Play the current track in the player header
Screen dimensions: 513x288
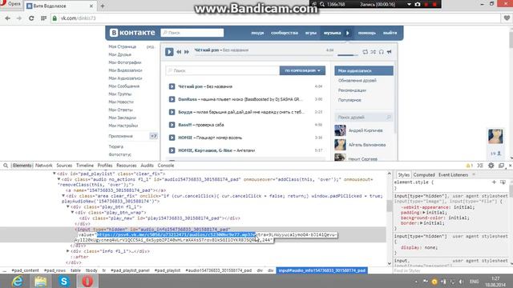tap(169, 51)
